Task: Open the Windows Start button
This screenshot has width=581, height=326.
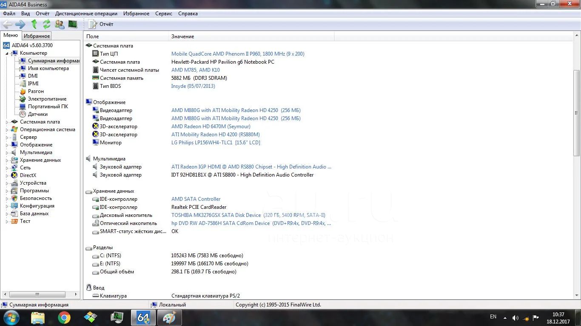Action: pos(11,318)
